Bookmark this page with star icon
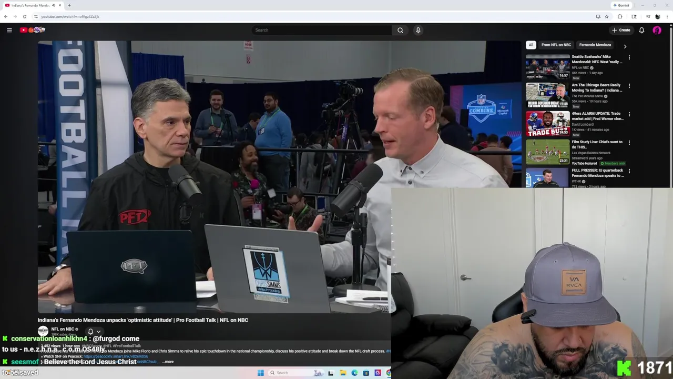 [607, 16]
